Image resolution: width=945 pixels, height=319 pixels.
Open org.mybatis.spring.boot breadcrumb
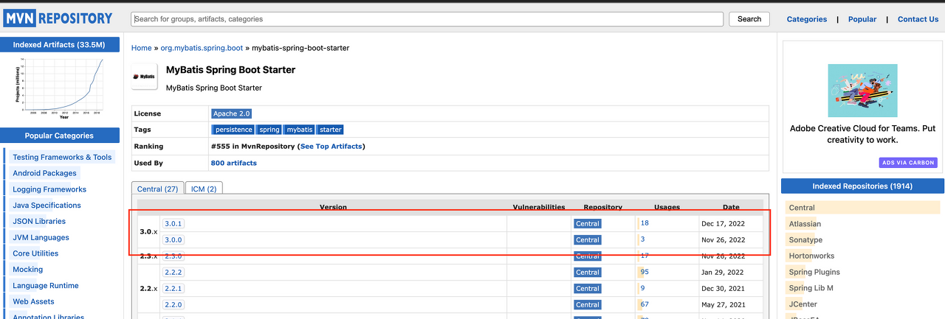point(202,48)
